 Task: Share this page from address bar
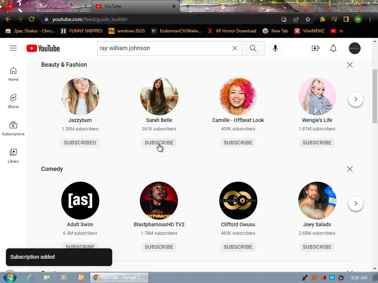[296, 19]
